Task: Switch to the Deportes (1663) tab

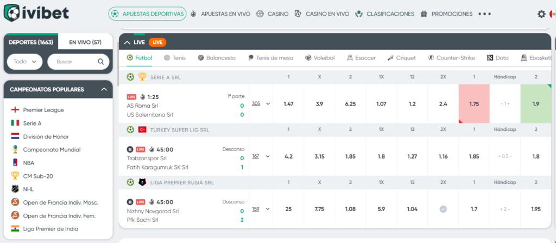Action: 31,42
